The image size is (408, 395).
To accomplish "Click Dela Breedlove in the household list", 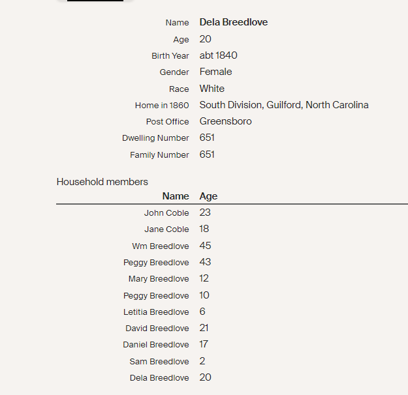I will (x=159, y=378).
